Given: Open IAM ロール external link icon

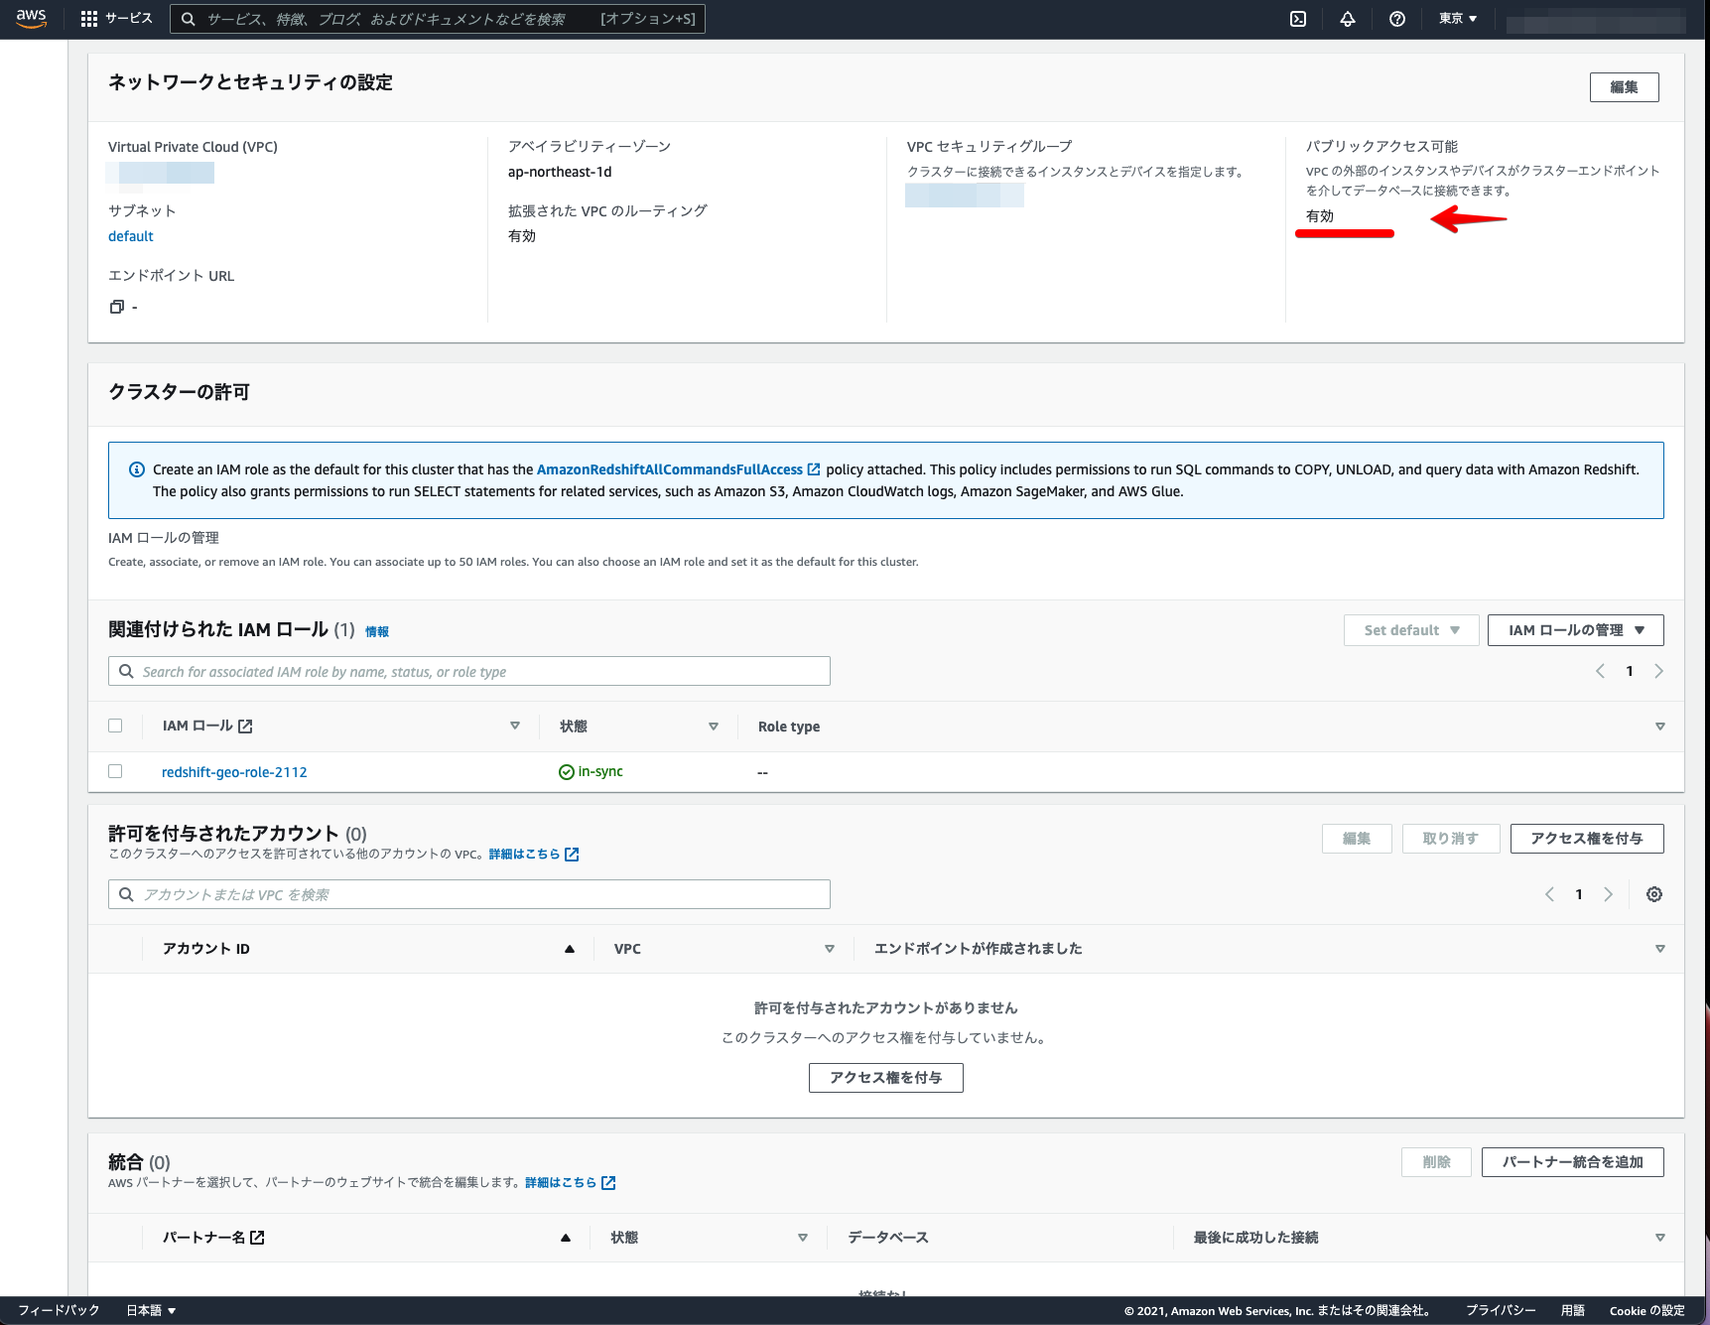Looking at the screenshot, I should (x=244, y=725).
